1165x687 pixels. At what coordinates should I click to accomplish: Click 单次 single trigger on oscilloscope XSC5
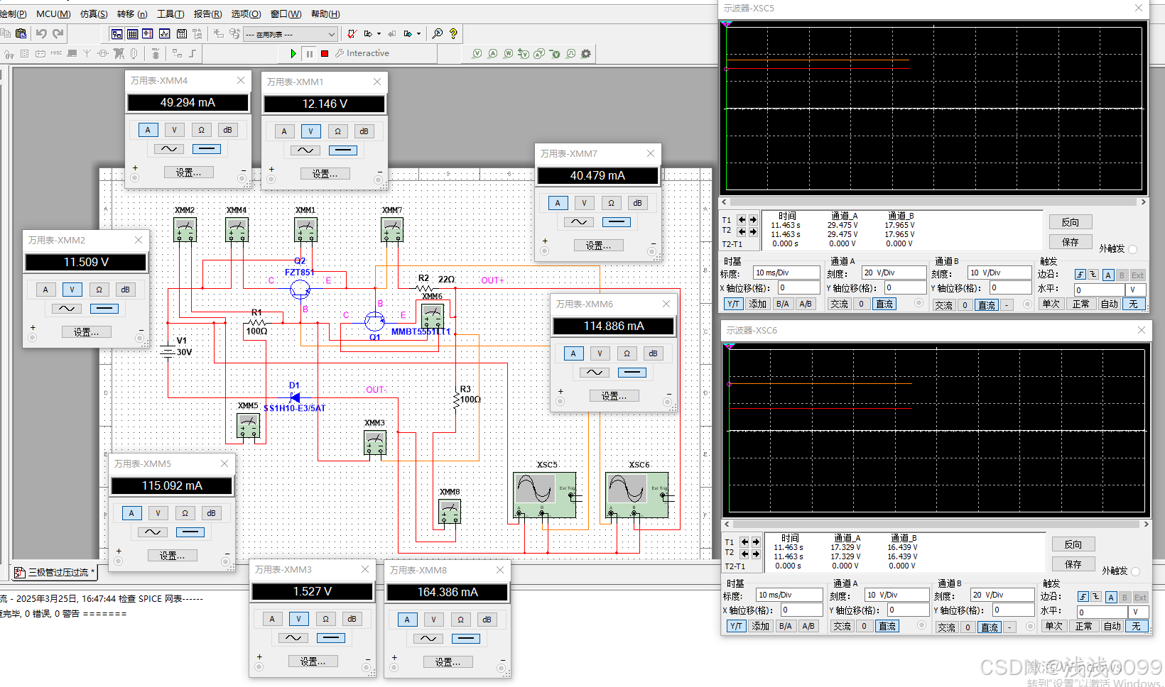(1051, 304)
